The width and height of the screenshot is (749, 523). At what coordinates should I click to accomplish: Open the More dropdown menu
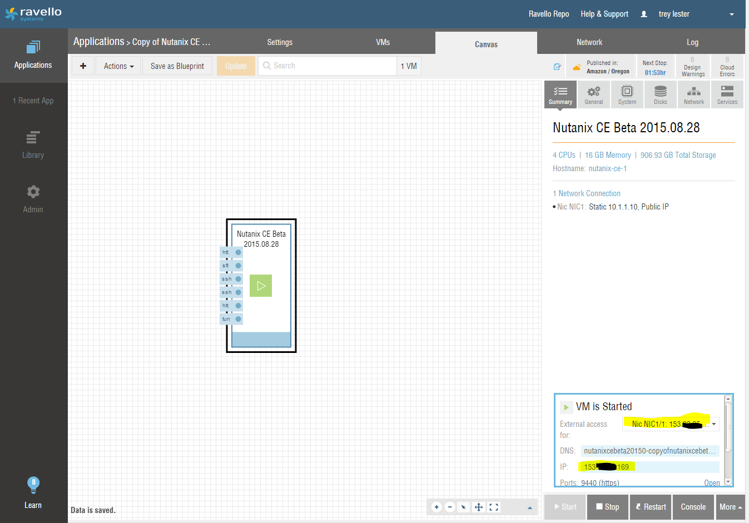click(730, 507)
